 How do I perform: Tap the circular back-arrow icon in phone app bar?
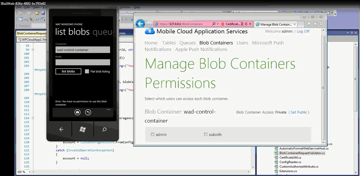[x=88, y=112]
